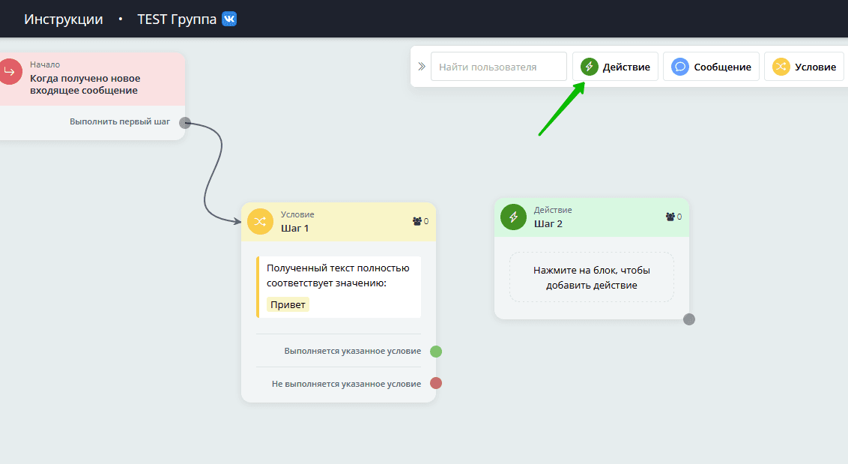Click the Выполнить первый шаг connector dot
The image size is (848, 464).
pyautogui.click(x=185, y=123)
